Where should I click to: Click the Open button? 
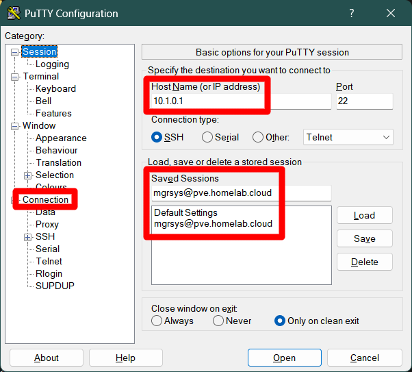pyautogui.click(x=284, y=358)
